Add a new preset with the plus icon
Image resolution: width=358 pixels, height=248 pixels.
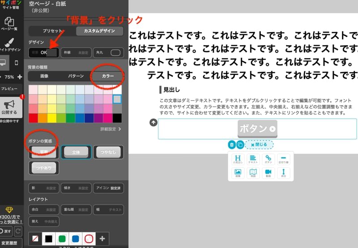(102, 239)
